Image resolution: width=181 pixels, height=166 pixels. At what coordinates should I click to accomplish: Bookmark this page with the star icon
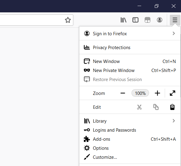coord(68,20)
